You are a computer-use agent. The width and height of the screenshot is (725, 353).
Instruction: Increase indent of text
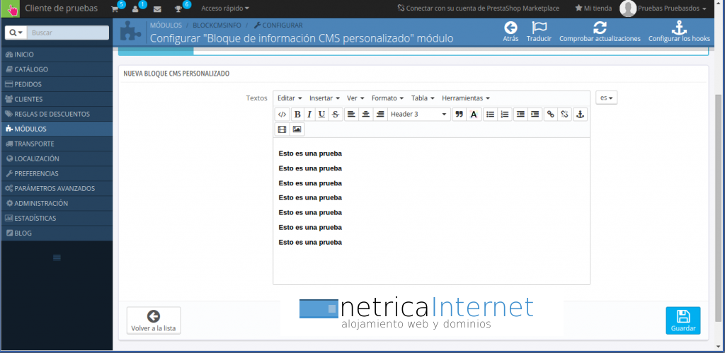click(535, 115)
